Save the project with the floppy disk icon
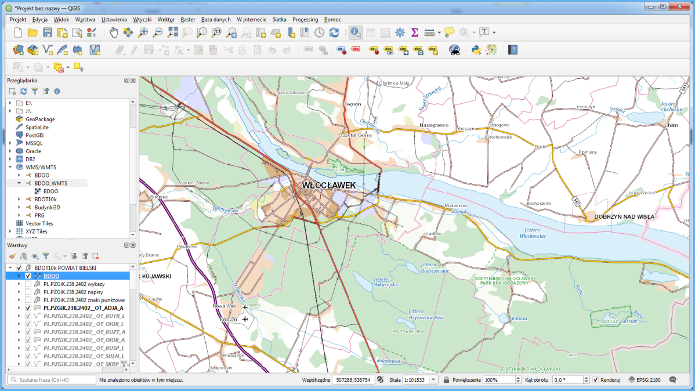 48,32
